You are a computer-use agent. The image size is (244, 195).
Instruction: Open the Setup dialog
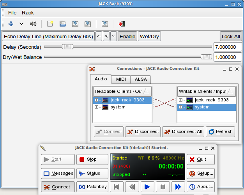[x=201, y=173]
